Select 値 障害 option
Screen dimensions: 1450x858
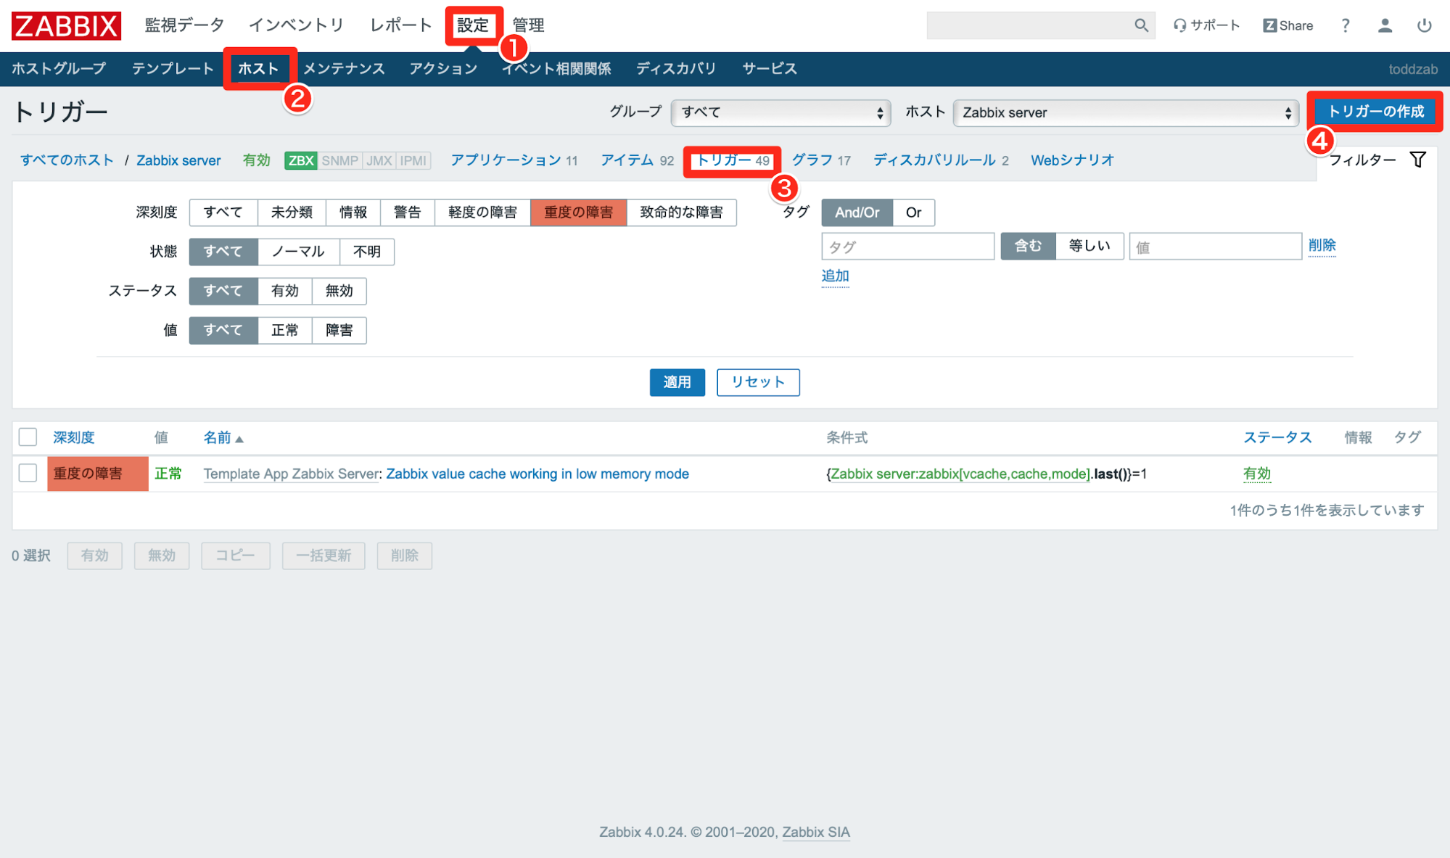click(x=339, y=330)
